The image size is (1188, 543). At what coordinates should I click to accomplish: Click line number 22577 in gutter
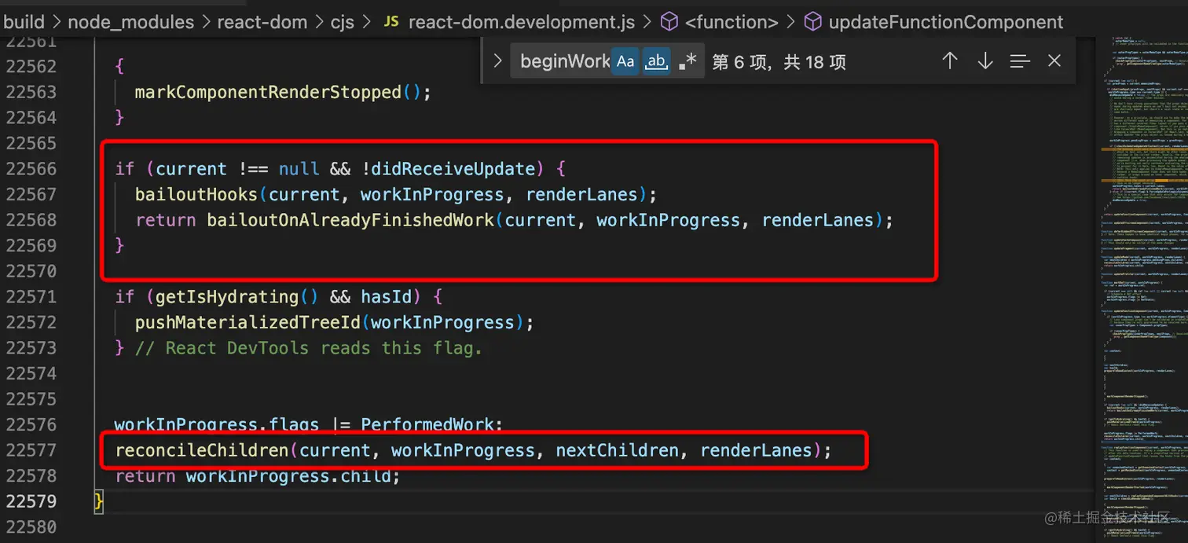click(31, 450)
